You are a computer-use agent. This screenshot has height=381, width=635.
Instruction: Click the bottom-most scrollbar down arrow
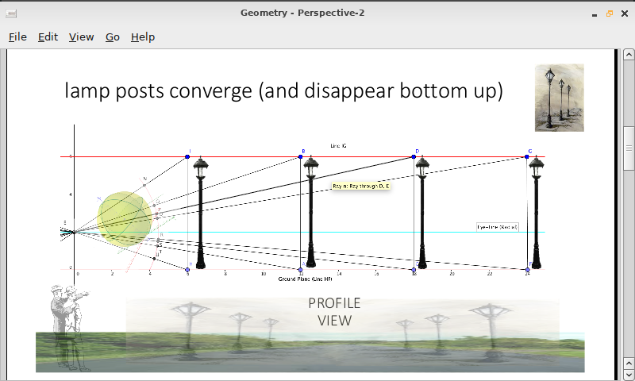coord(629,375)
